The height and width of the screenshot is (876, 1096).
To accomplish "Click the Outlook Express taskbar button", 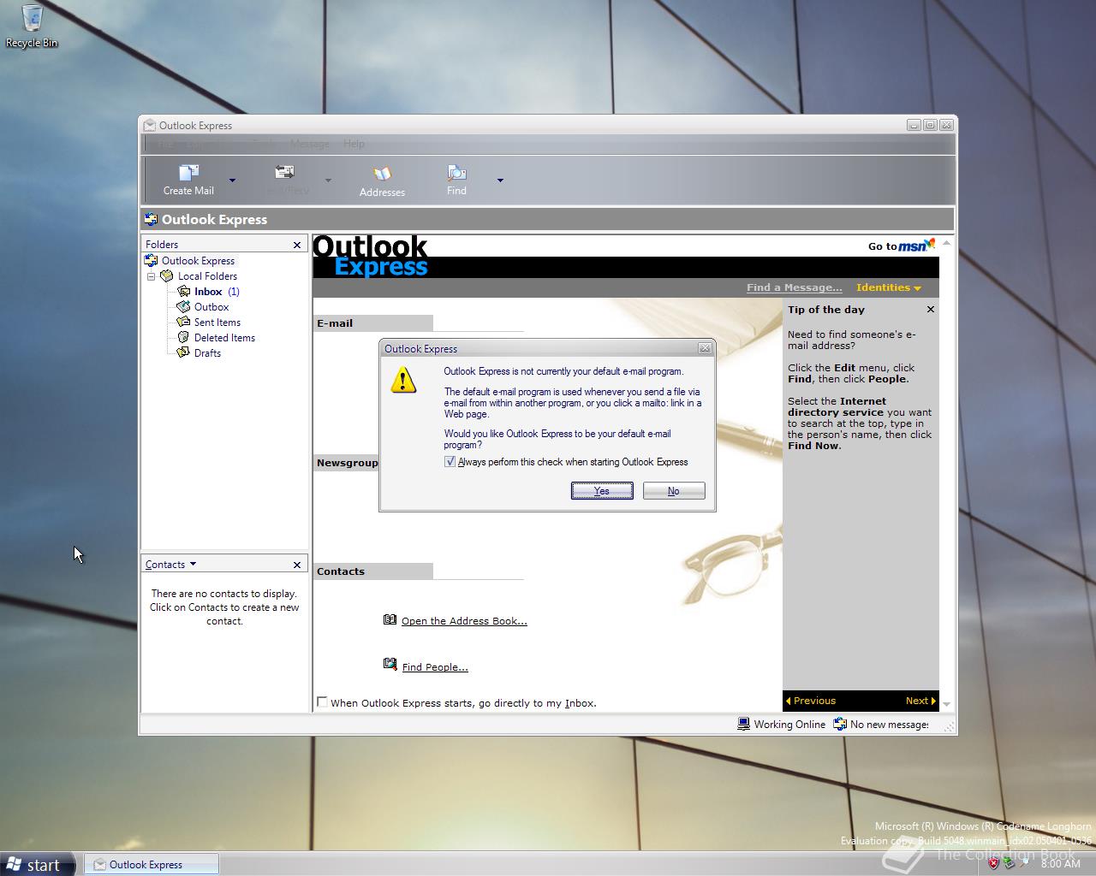I will pos(151,864).
